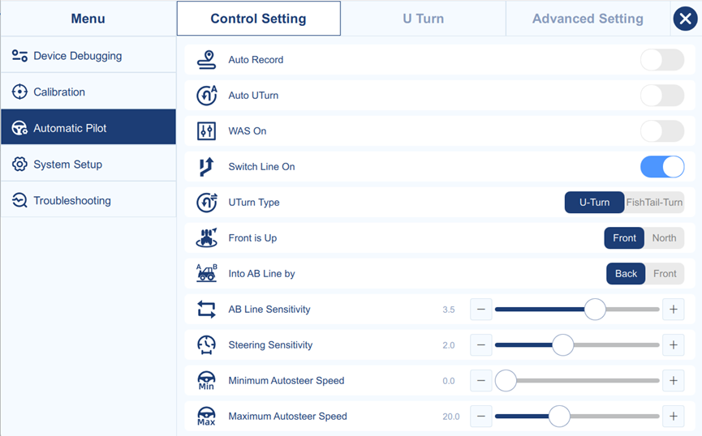Open the Control Setting tab
Viewport: 702px width, 436px height.
(x=258, y=19)
